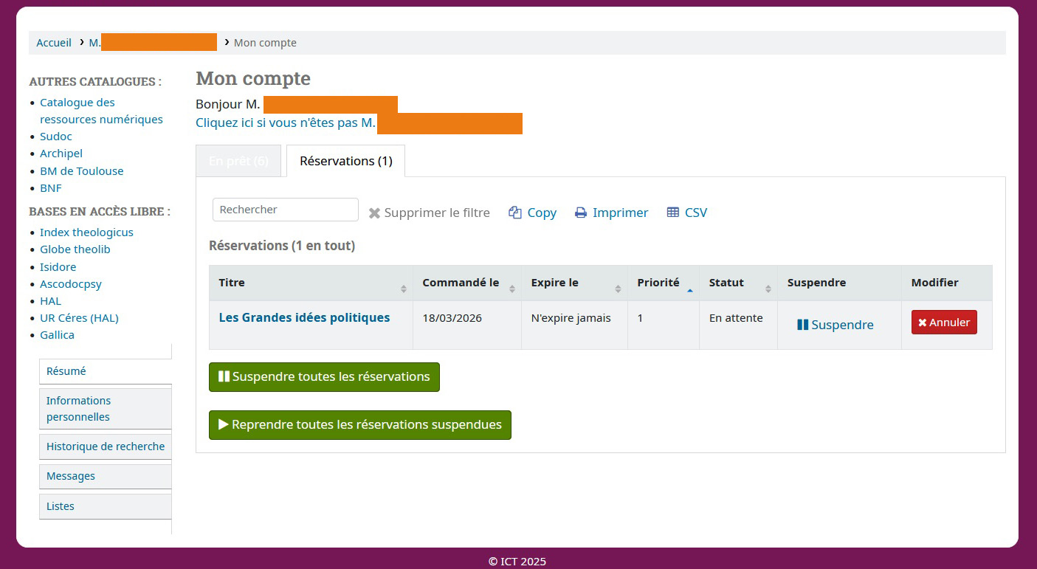
Task: Sort reservations by Priorité column
Action: click(689, 289)
